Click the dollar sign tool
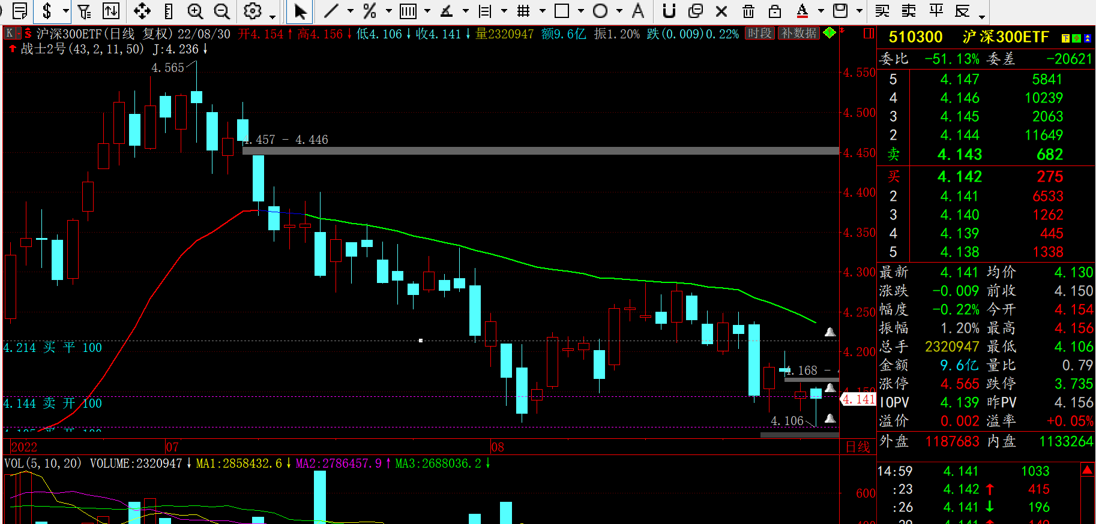Screen dimensions: 1096x524 point(47,11)
